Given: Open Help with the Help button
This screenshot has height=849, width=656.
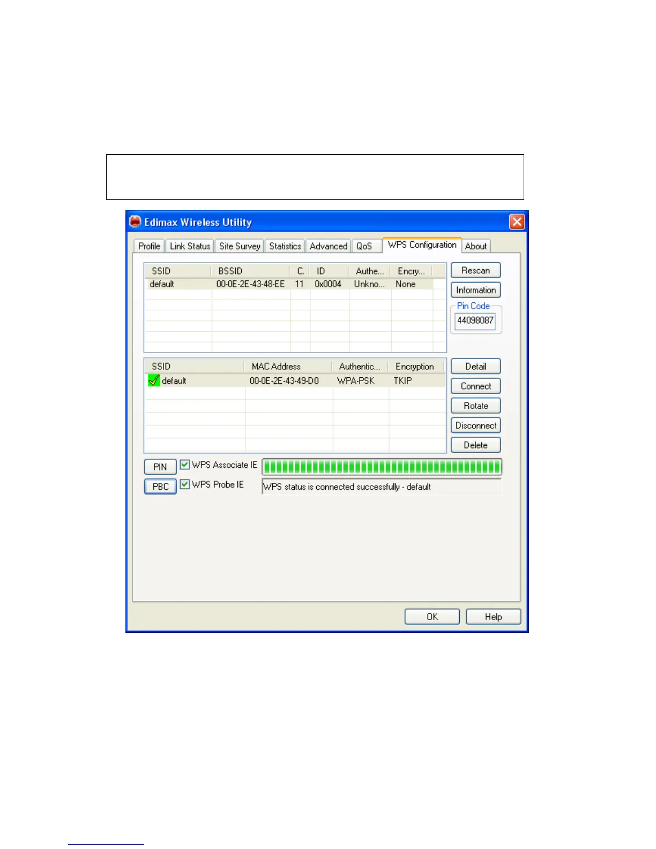Looking at the screenshot, I should tap(493, 617).
